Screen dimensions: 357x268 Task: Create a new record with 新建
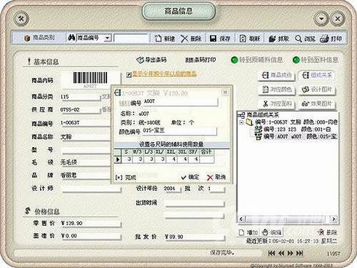165,39
